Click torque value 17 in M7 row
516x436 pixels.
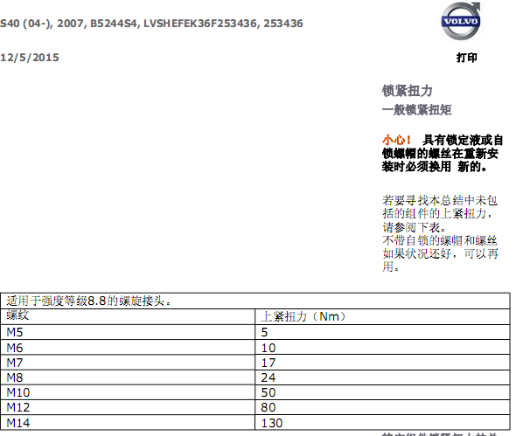tap(268, 363)
